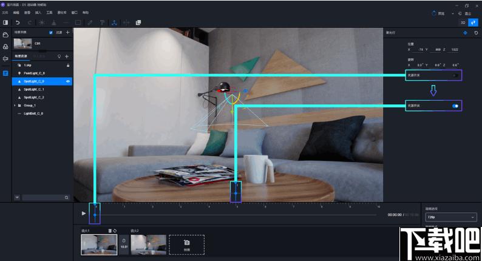Screen dimensions: 482x261
Task: Open the 文件 menu
Action: (x=5, y=13)
